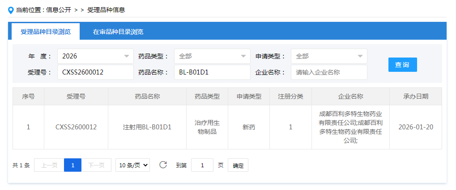Click the 下一页 pagination button
This screenshot has width=456, height=190.
click(x=96, y=165)
